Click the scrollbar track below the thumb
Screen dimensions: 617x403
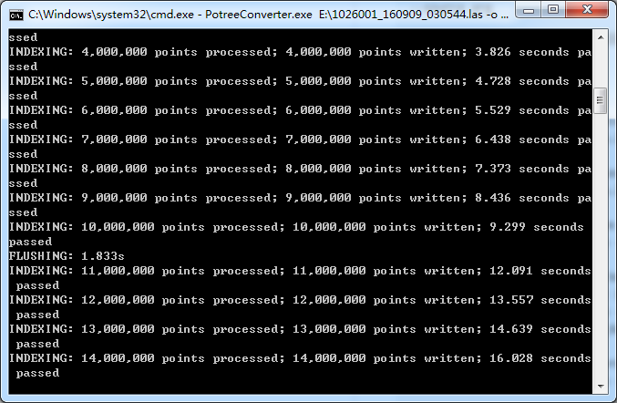pyautogui.click(x=601, y=246)
